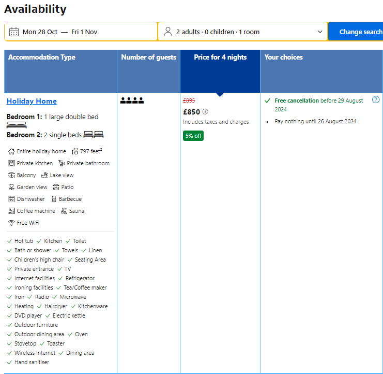Click the Lake view icon
The width and height of the screenshot is (383, 374).
click(44, 175)
